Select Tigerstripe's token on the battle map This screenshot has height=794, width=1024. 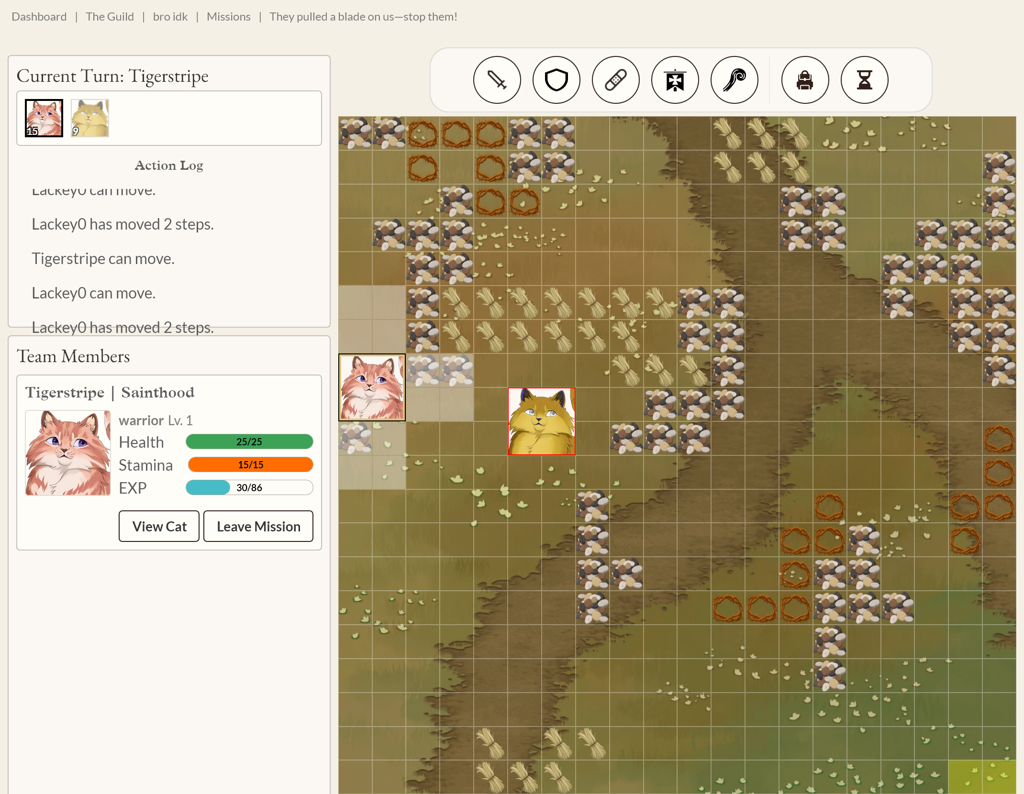[372, 387]
